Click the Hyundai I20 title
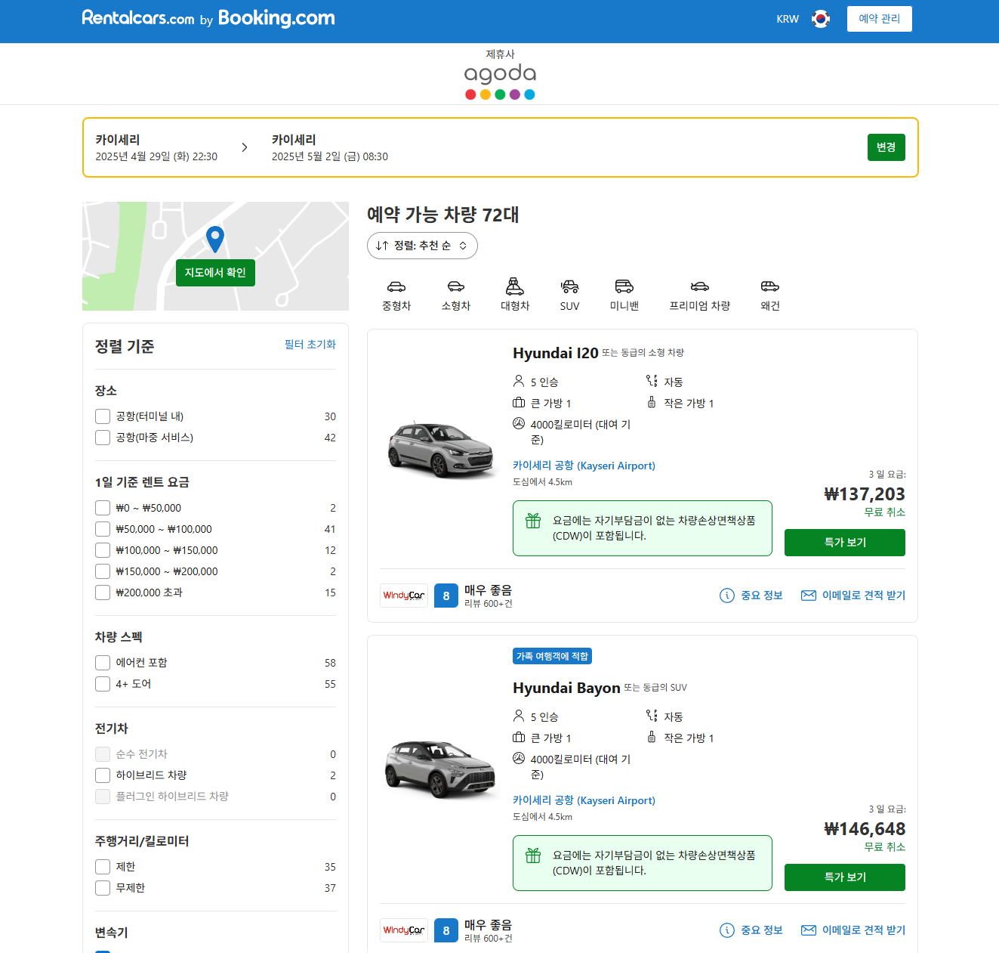999x953 pixels. [556, 353]
